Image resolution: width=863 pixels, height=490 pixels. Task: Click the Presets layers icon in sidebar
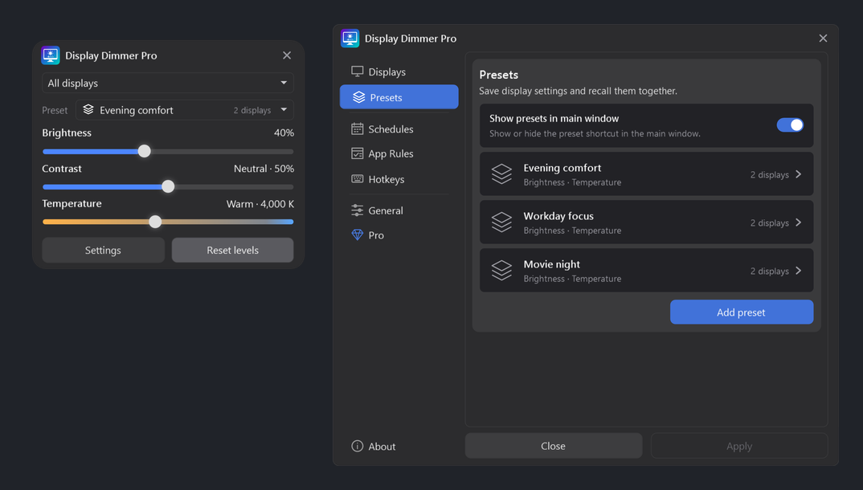359,97
